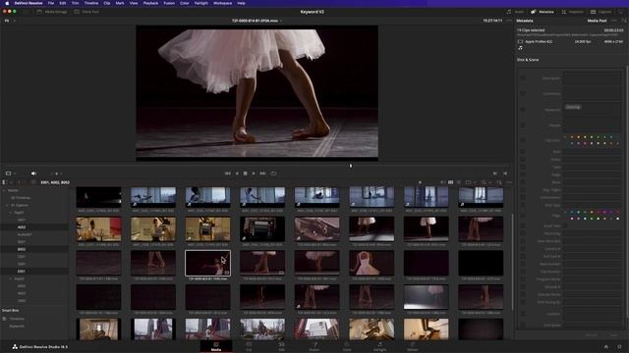Switch media pool to thumbnail view

[450, 182]
